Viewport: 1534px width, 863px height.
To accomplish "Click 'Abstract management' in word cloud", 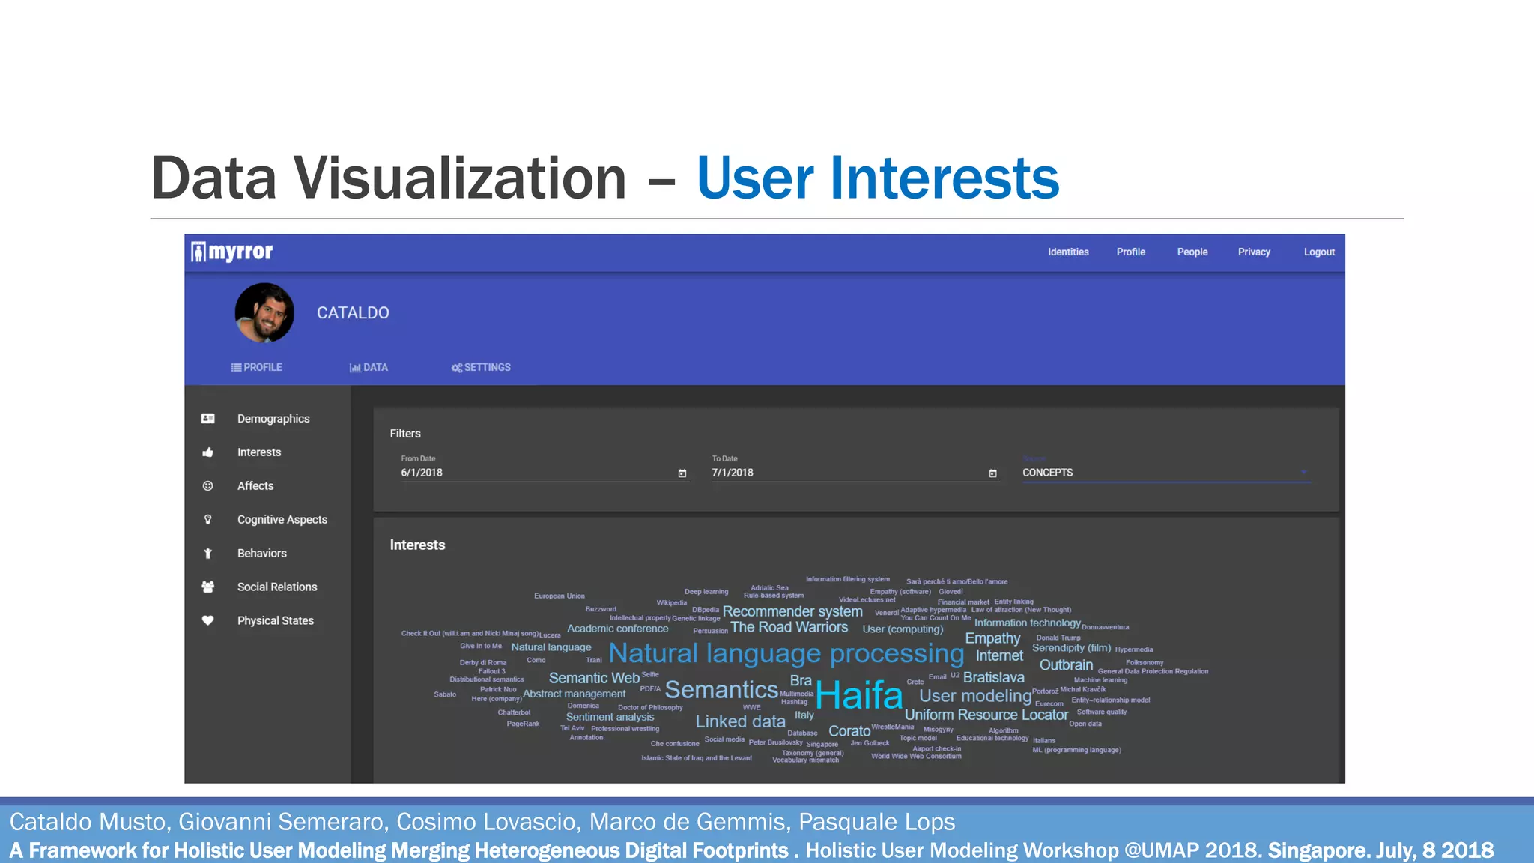I will [574, 694].
